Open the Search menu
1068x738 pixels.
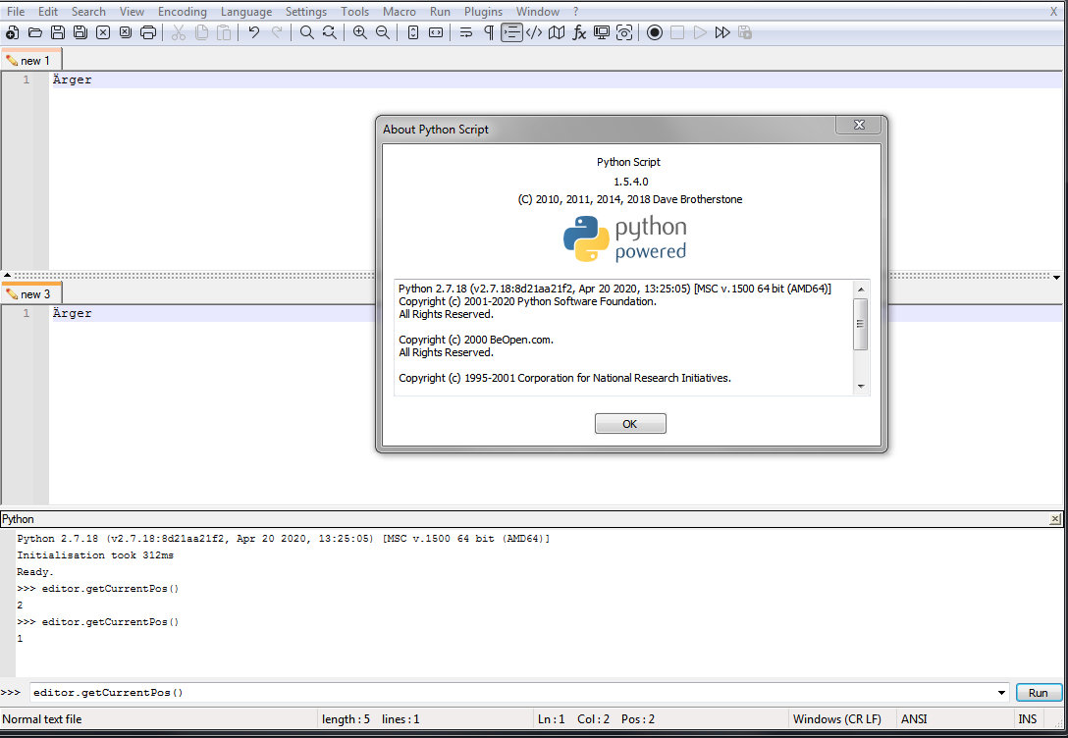(x=88, y=12)
